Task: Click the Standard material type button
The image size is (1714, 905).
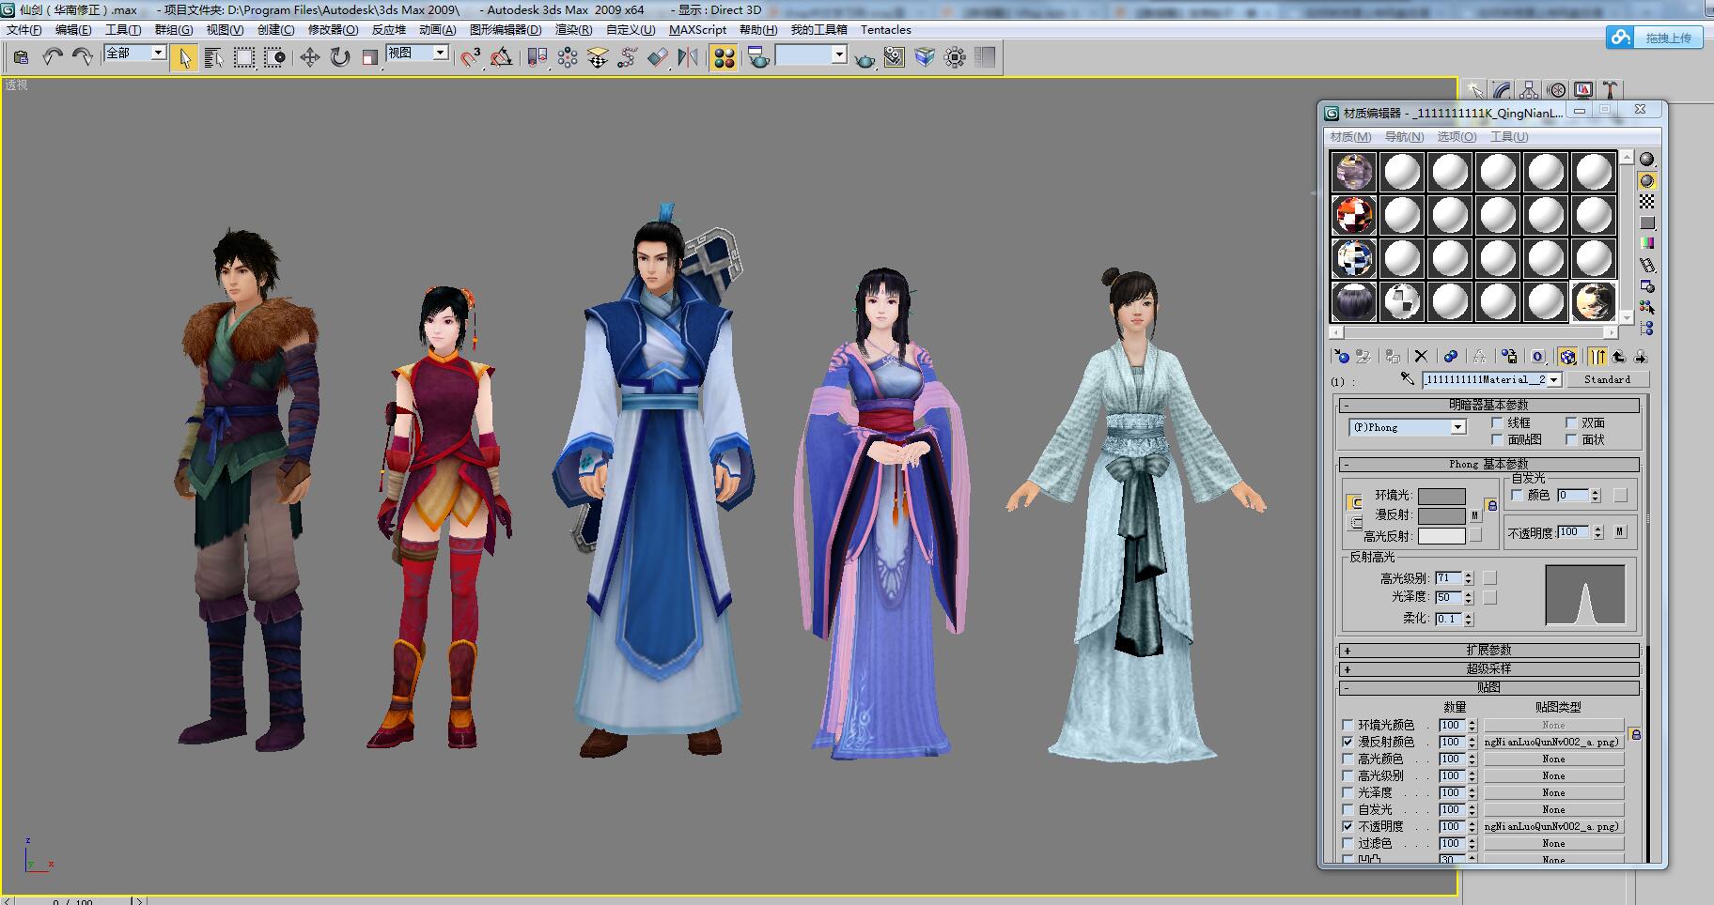Action: [x=1608, y=379]
